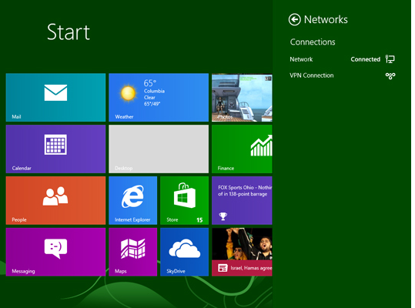Select the Network connection entry
The image size is (415, 308).
[342, 59]
